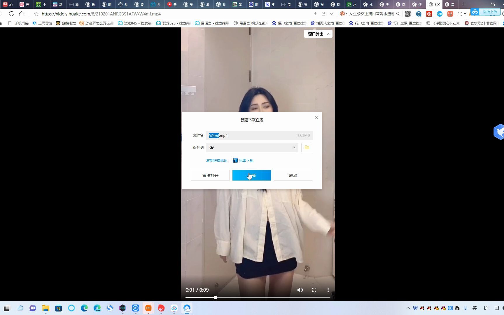Viewport: 504px width, 315px height.
Task: Mute the video with the speaker icon
Action: tap(300, 290)
